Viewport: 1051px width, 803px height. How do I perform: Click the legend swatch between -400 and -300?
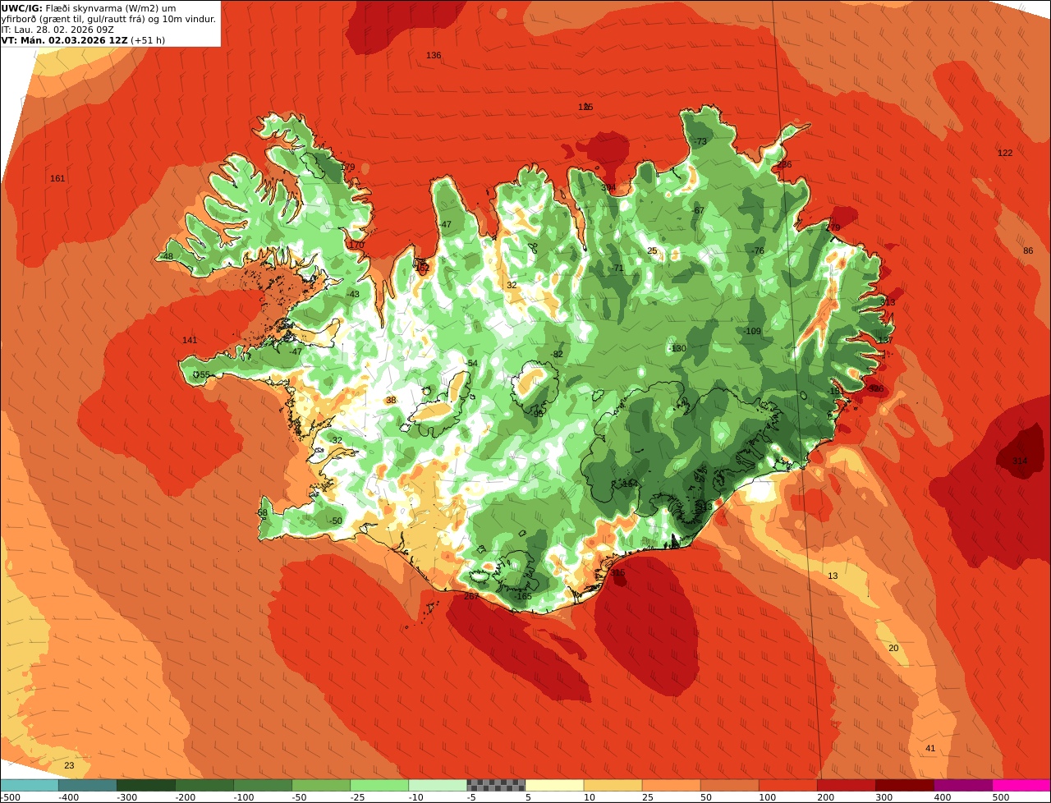(88, 785)
